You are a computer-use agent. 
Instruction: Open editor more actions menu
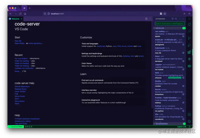click(150, 19)
